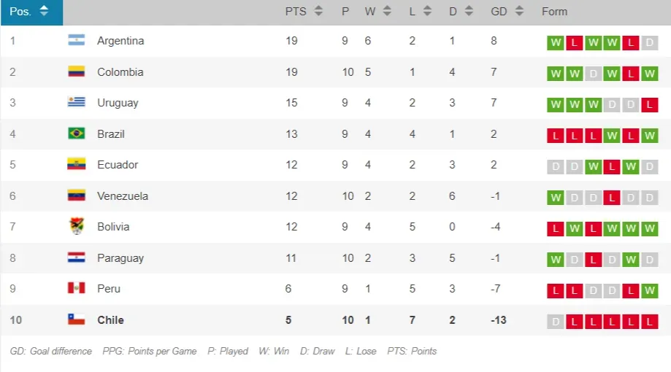This screenshot has height=372, width=671.
Task: Sort by GD sort arrows
Action: click(519, 11)
